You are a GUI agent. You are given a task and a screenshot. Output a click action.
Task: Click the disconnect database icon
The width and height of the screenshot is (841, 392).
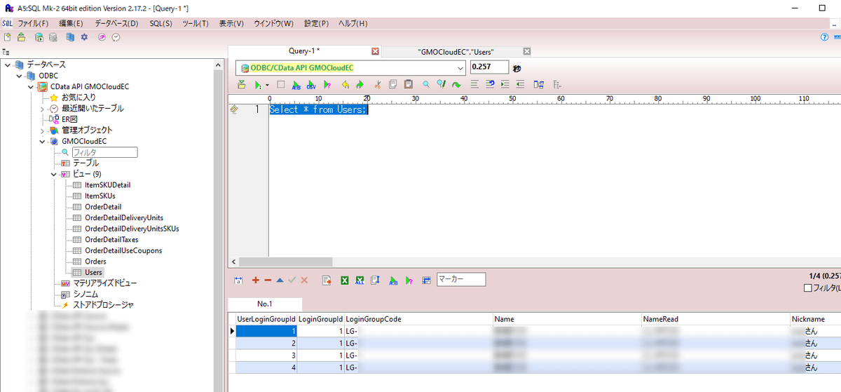pos(53,36)
